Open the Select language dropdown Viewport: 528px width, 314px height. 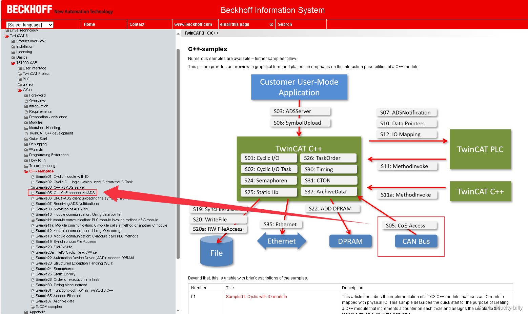[x=29, y=24]
